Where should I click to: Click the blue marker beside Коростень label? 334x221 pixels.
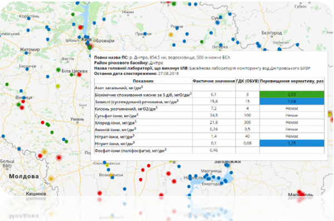pyautogui.click(x=28, y=18)
